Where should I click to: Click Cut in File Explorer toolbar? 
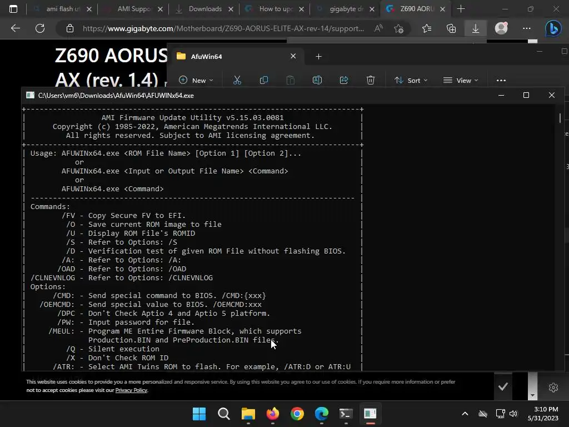tap(237, 80)
